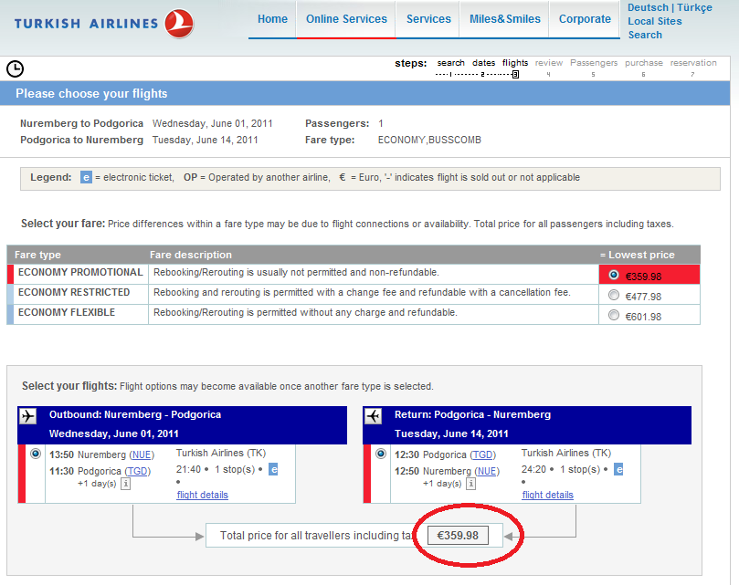Select the Economy Flexible €601.98 fare
739x585 pixels.
click(613, 316)
